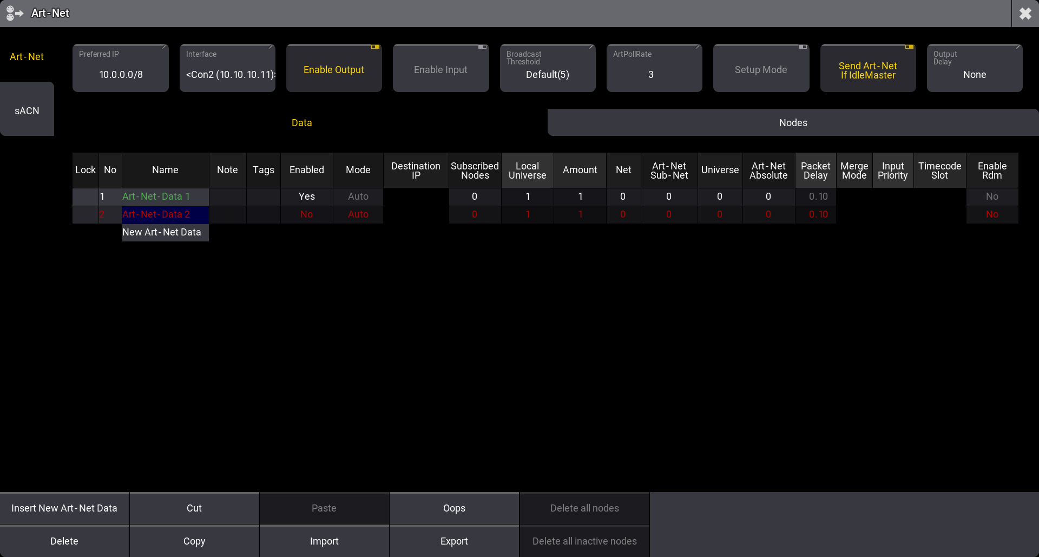The height and width of the screenshot is (557, 1039).
Task: Toggle Setup Mode
Action: click(760, 69)
